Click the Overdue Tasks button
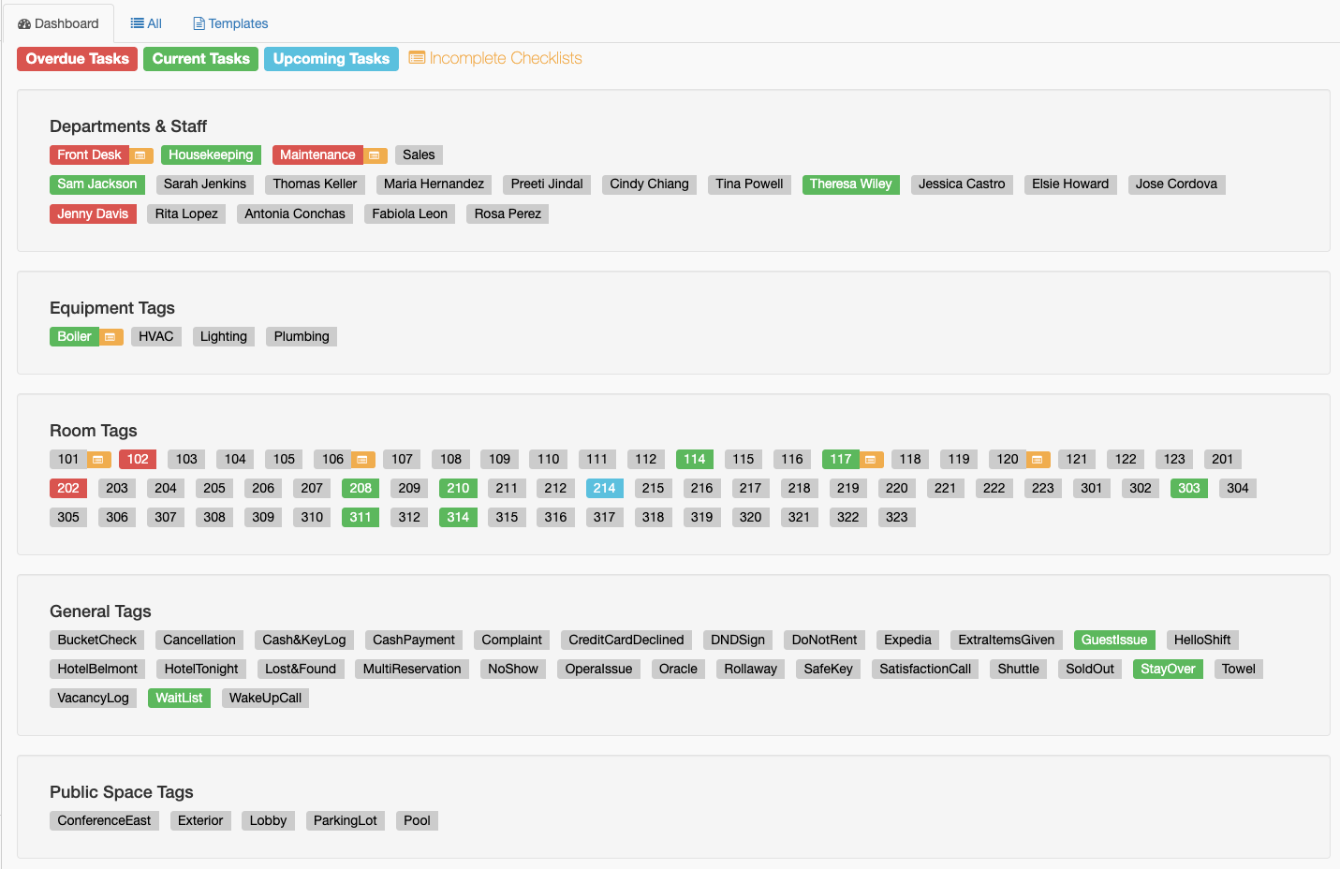This screenshot has height=869, width=1340. pyautogui.click(x=77, y=59)
